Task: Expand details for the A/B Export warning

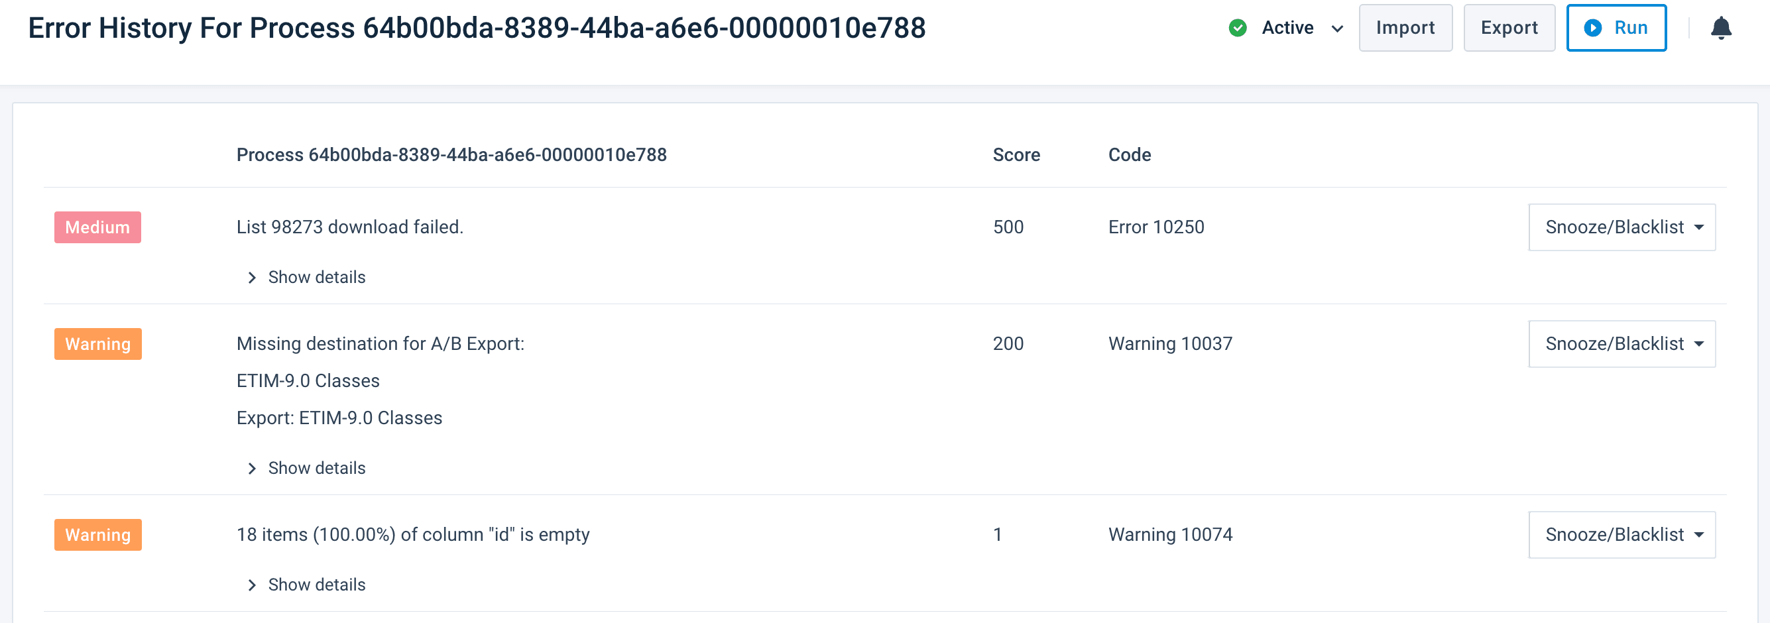Action: click(x=316, y=468)
